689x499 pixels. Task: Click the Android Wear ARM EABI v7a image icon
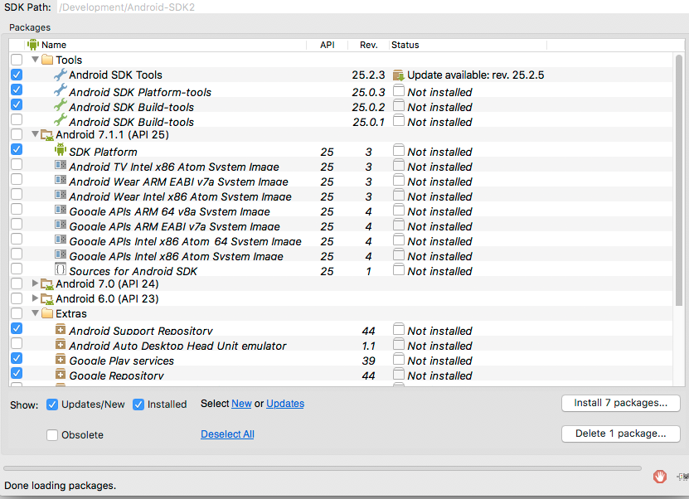pyautogui.click(x=61, y=180)
